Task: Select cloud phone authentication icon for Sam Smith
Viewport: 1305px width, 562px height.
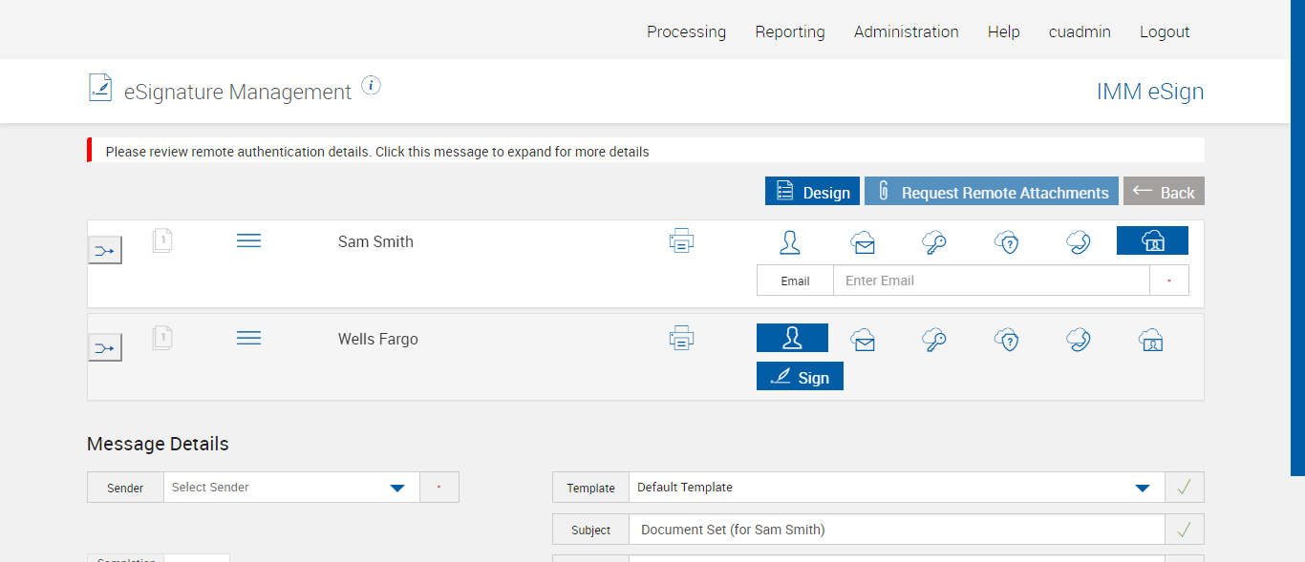Action: [1079, 241]
